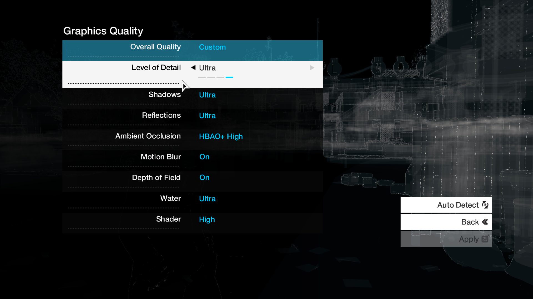The image size is (533, 299).
Task: Toggle Depth of Field on or off
Action: tap(203, 177)
